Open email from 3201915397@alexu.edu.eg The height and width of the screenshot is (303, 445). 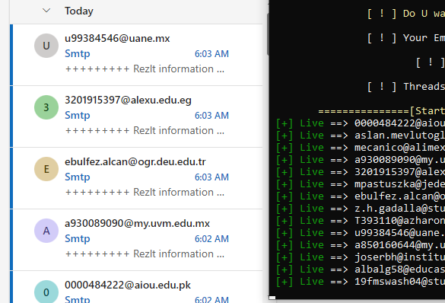click(x=136, y=116)
